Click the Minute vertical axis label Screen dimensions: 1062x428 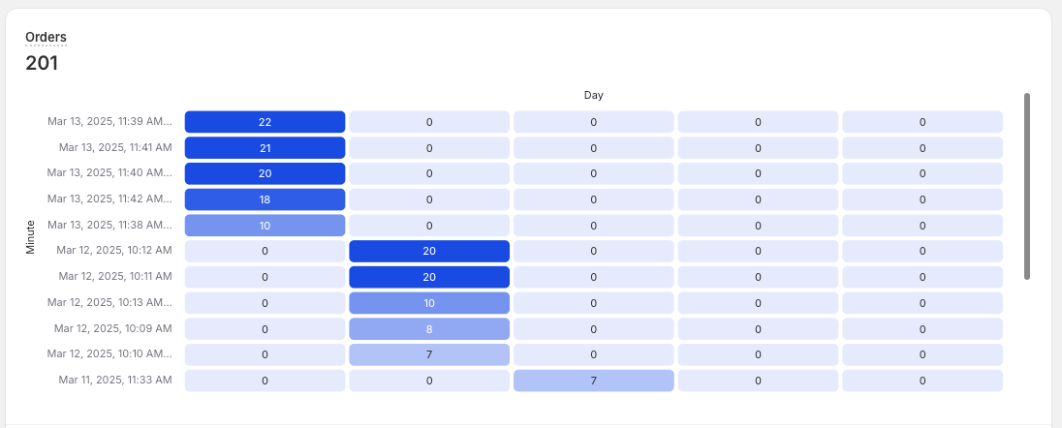click(x=30, y=237)
